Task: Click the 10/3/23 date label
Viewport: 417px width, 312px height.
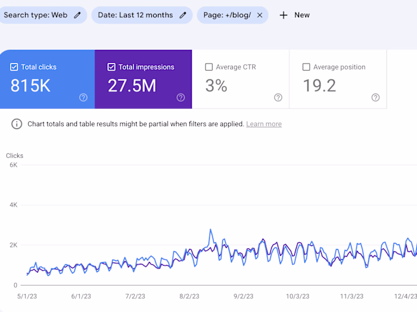Action: [298, 297]
